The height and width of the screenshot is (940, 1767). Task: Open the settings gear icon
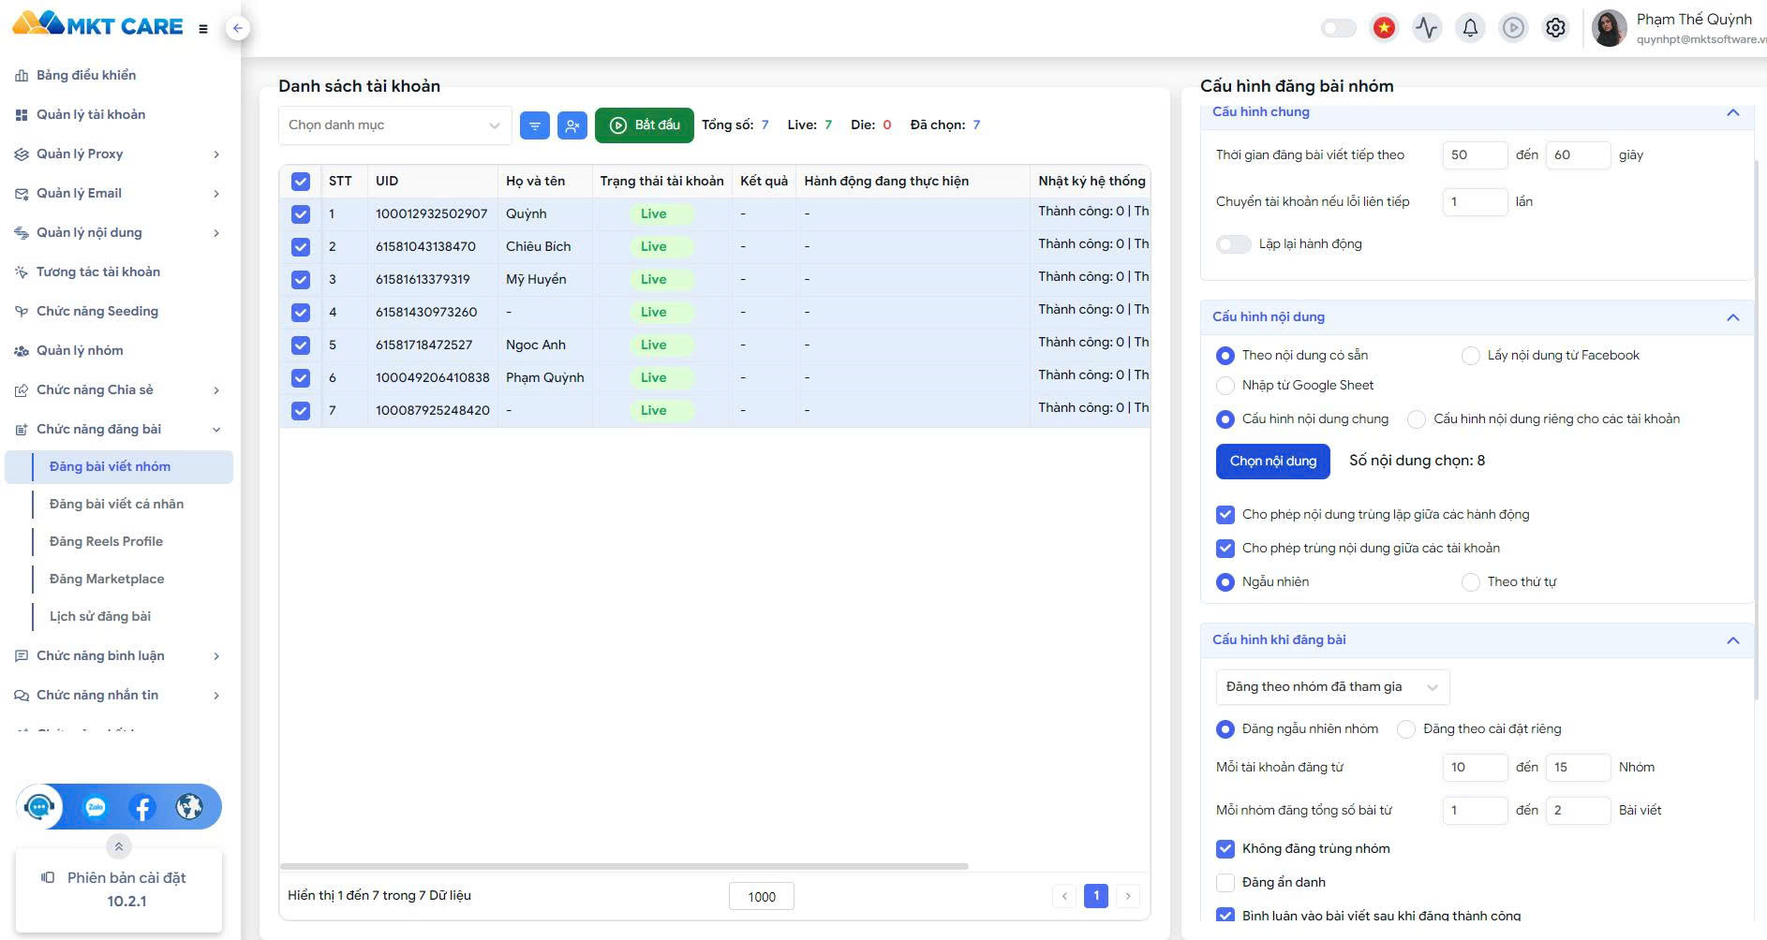point(1555,28)
